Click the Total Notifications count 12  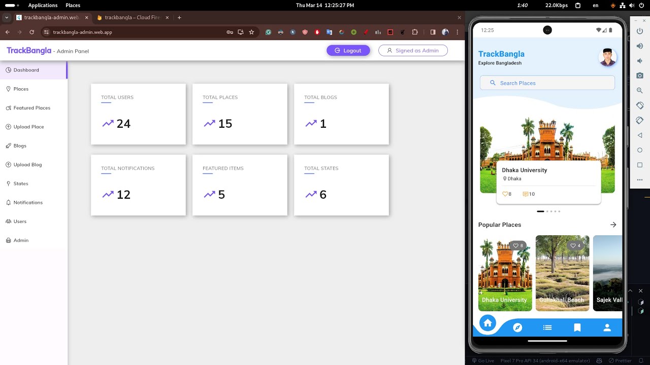point(123,195)
